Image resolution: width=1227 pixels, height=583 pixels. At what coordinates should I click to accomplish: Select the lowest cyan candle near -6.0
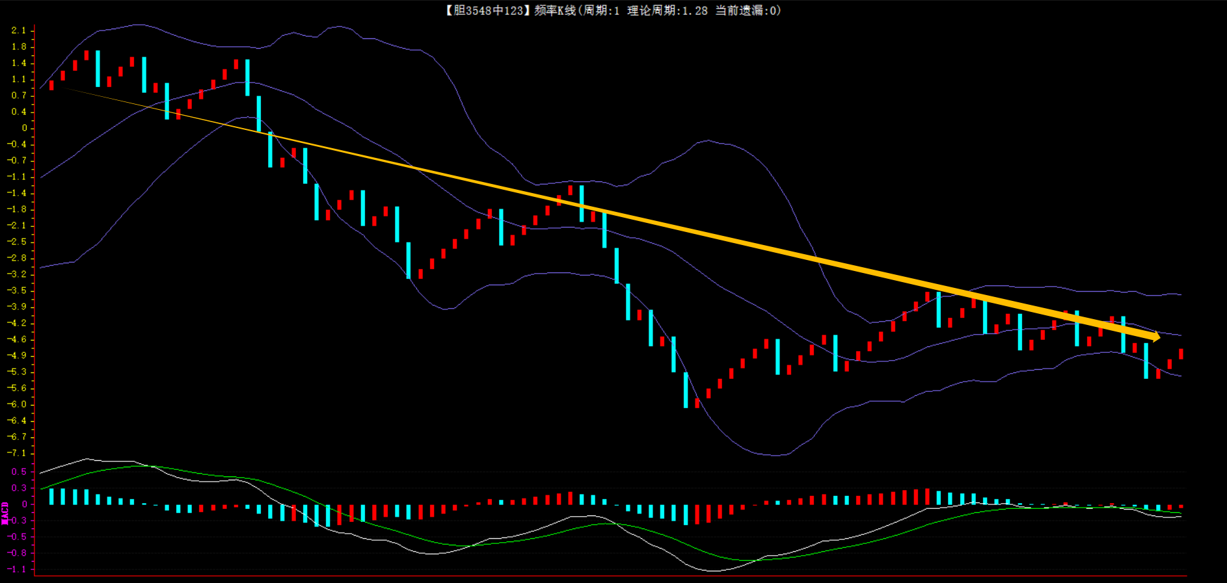686,390
